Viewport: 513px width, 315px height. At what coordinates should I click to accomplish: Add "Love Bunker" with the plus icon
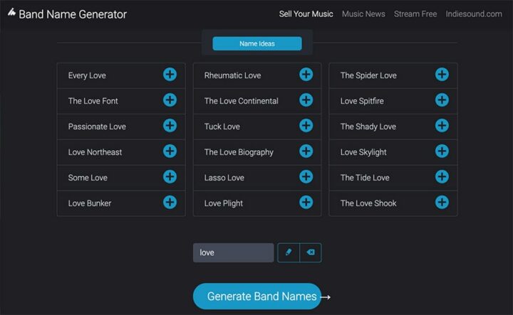(170, 203)
